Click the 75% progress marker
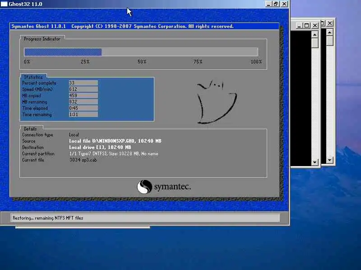Screen dimensions: 361x270 pyautogui.click(x=198, y=62)
